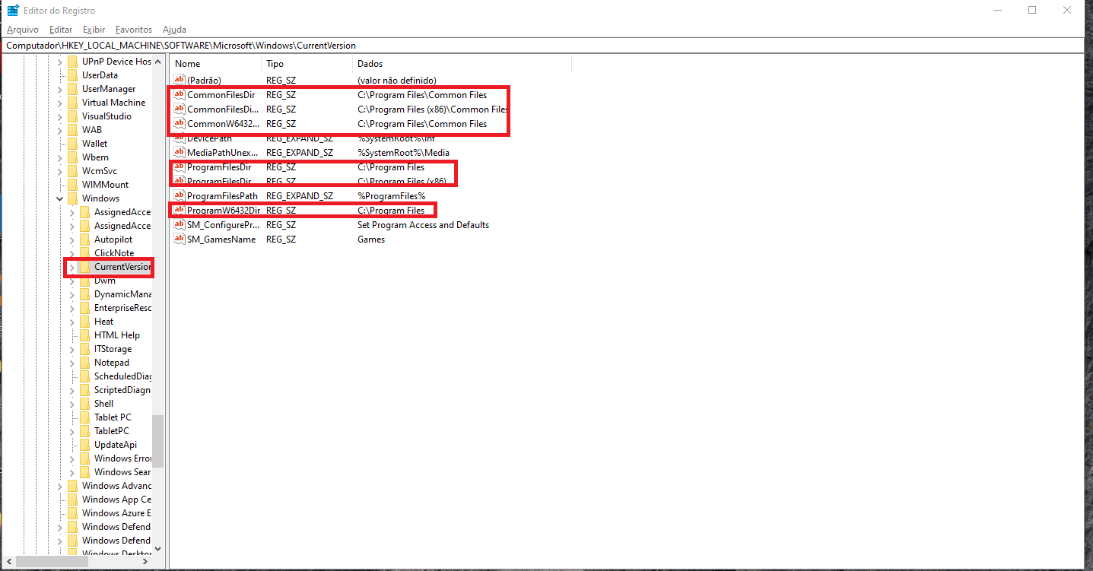Expand the CurrentVersion key
The image size is (1093, 571).
pos(72,268)
